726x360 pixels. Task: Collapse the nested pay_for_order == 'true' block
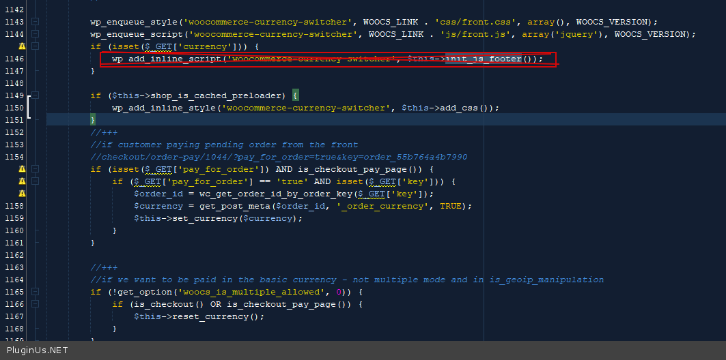(36, 181)
